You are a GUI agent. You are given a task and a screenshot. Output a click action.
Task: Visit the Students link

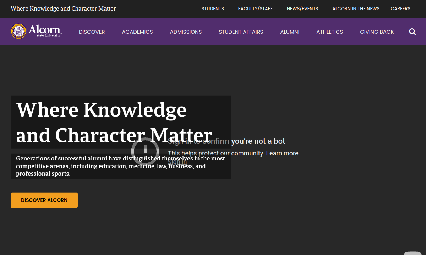click(213, 9)
